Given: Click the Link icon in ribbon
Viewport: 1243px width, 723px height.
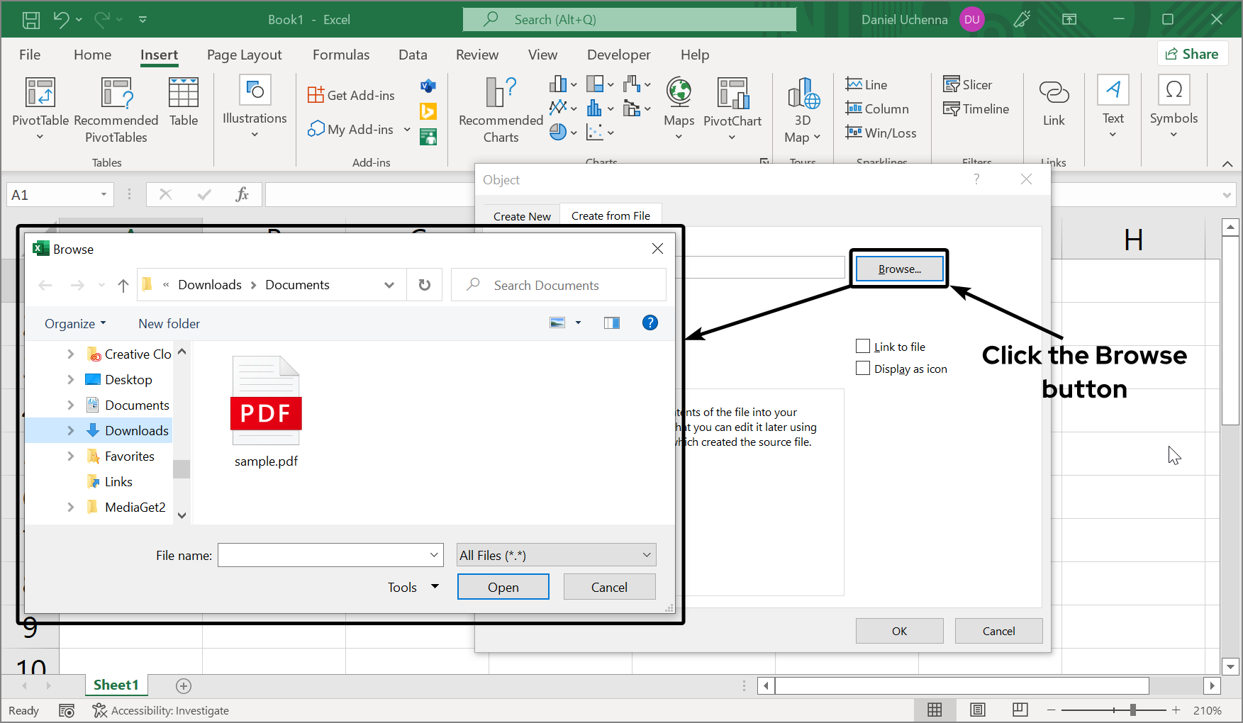Looking at the screenshot, I should pos(1054,94).
